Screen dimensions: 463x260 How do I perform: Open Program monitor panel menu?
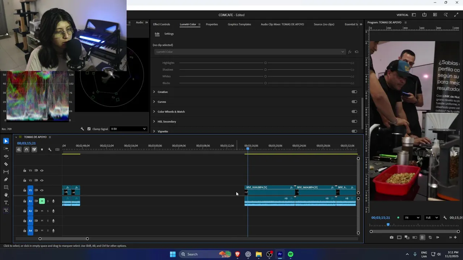pos(405,22)
